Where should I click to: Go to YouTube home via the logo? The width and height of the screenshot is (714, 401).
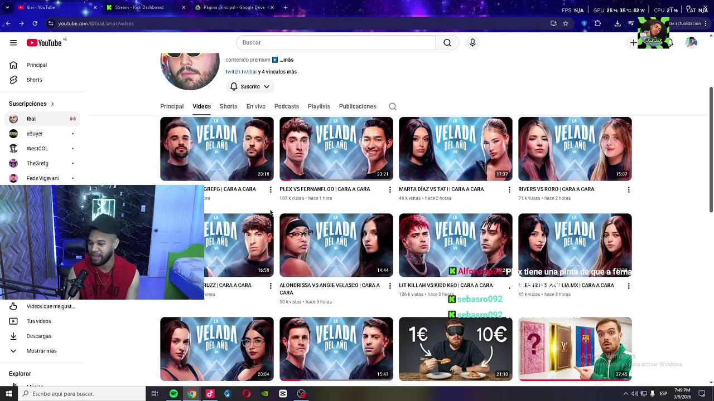point(44,43)
